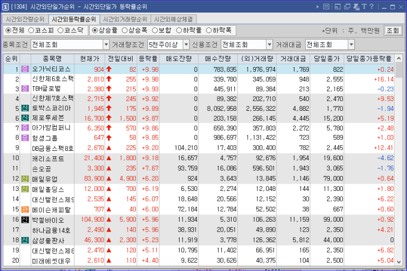Click the red up triangle in 미래에셋대우 row

109,261
